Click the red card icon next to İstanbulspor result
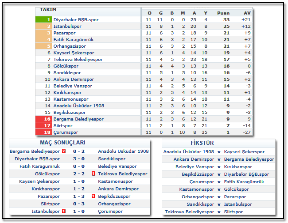 click(x=64, y=211)
